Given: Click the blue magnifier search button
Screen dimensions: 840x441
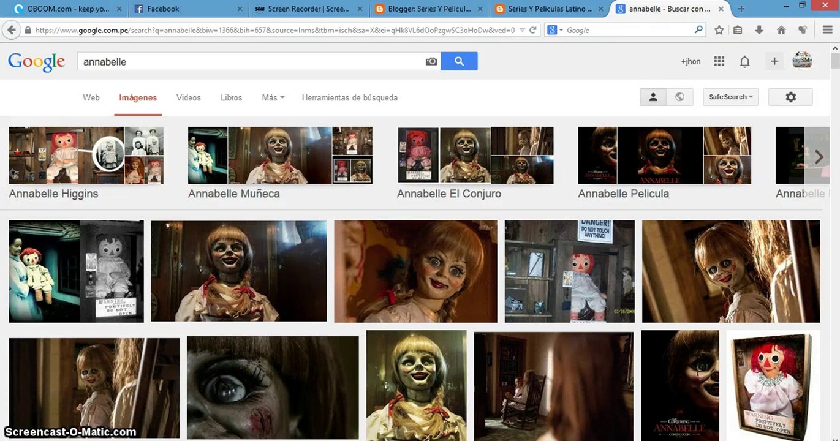Looking at the screenshot, I should [459, 61].
